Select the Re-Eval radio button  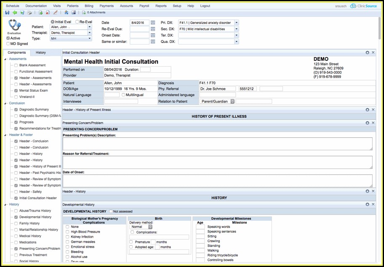(77, 22)
